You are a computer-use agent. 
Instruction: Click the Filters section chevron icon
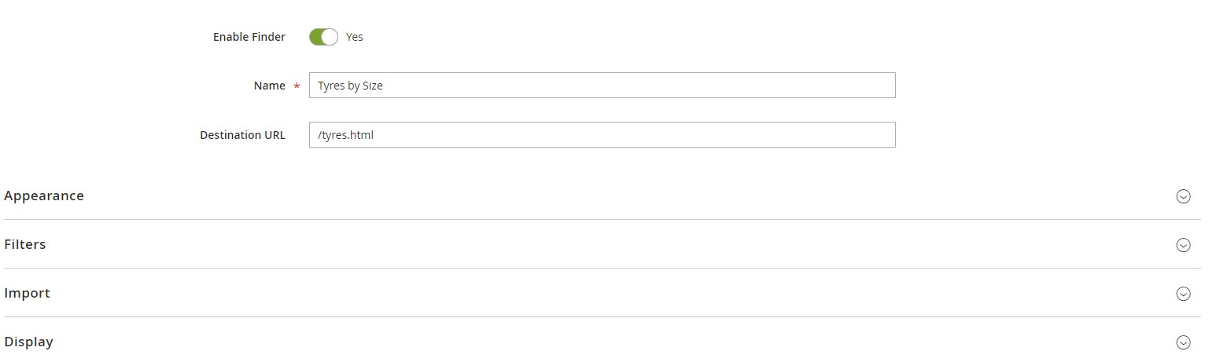click(1183, 245)
